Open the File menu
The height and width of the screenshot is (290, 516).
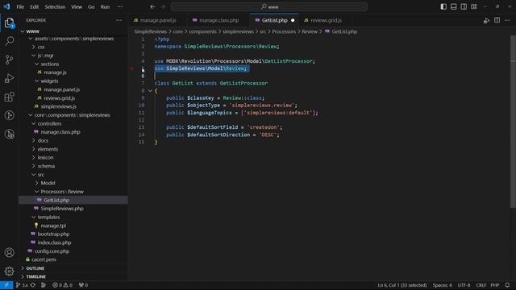point(20,6)
